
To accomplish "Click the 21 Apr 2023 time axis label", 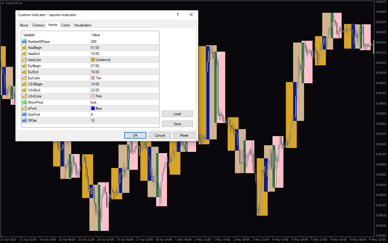I will pos(8,239).
